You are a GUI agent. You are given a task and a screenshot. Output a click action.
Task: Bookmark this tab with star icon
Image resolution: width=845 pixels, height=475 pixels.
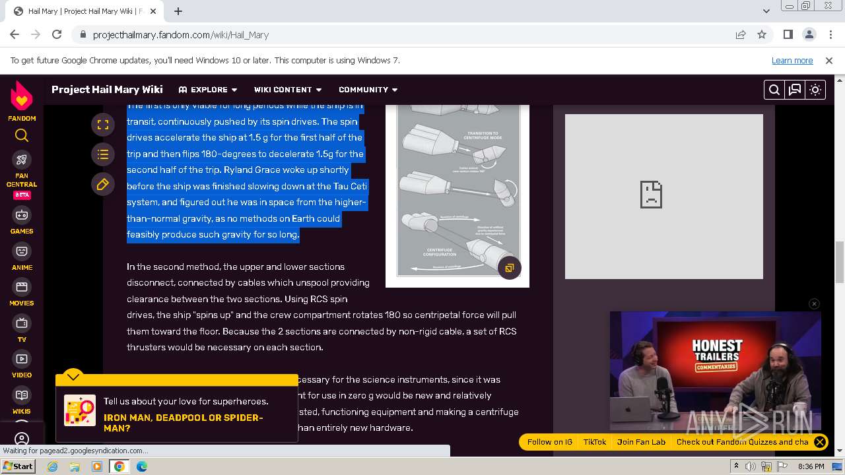[762, 34]
